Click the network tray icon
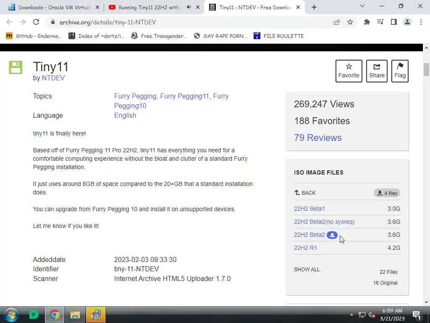430x323 pixels. coord(362,315)
